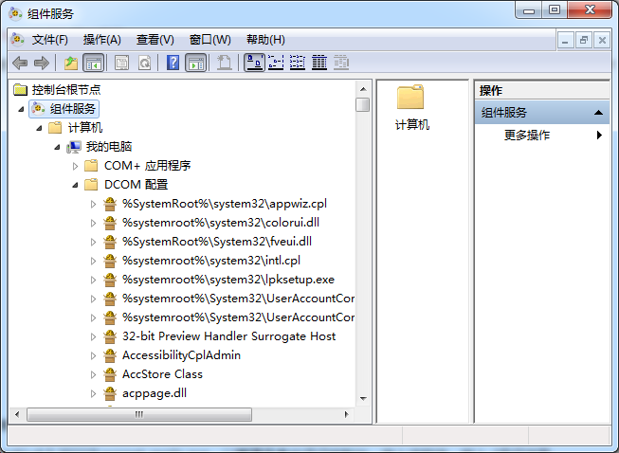Click the Properties toolbar icon
Screen dimensions: 619x453
tap(121, 63)
